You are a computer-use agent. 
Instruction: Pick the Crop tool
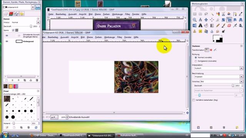(218, 20)
